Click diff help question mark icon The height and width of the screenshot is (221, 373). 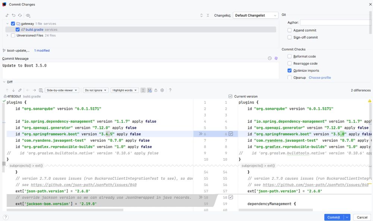170,90
